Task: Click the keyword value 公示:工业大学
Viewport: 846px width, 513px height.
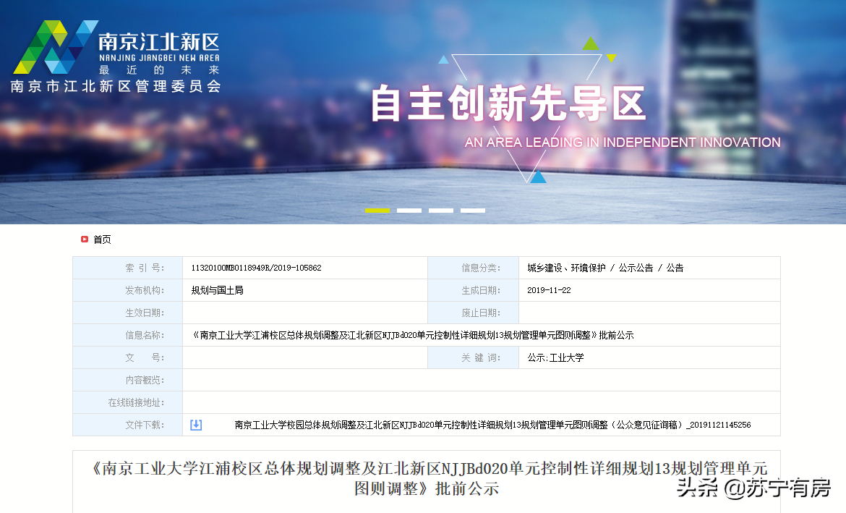Action: (x=556, y=358)
